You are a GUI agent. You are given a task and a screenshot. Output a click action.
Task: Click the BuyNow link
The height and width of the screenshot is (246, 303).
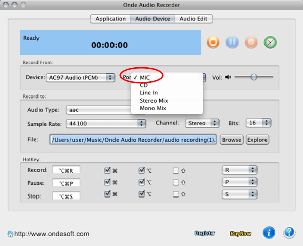coord(241,234)
